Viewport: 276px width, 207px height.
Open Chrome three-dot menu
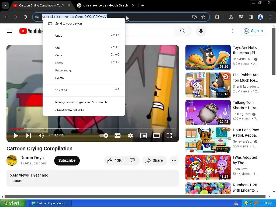[x=270, y=17]
